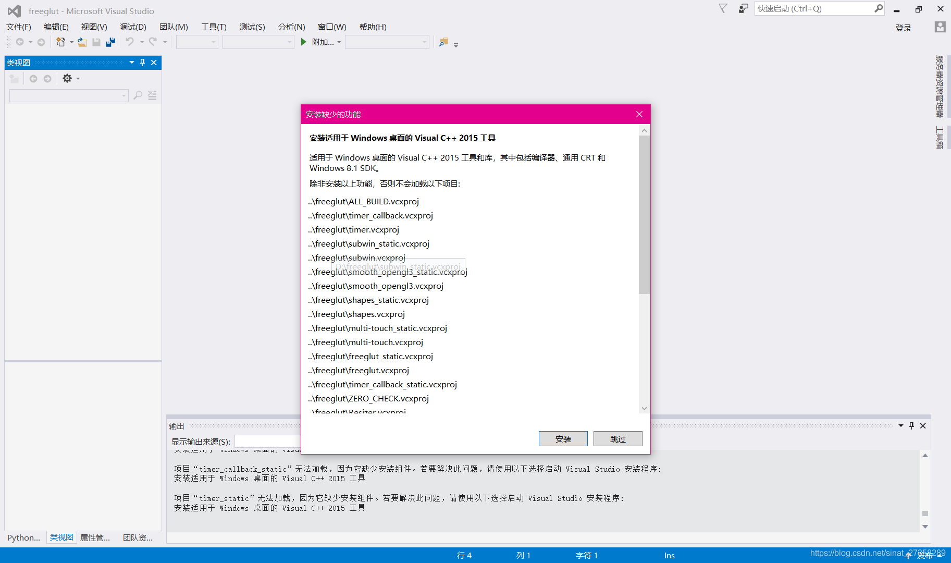Viewport: 951px width, 563px height.
Task: Click the Output panel scroll up arrow
Action: click(x=925, y=456)
